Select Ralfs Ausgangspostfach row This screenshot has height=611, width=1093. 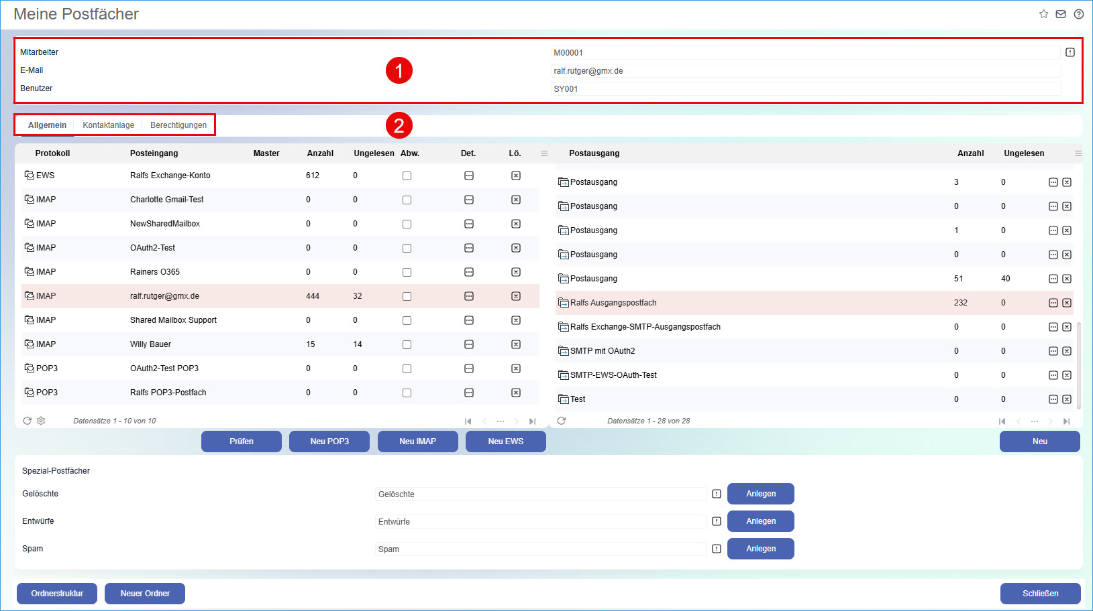[815, 303]
